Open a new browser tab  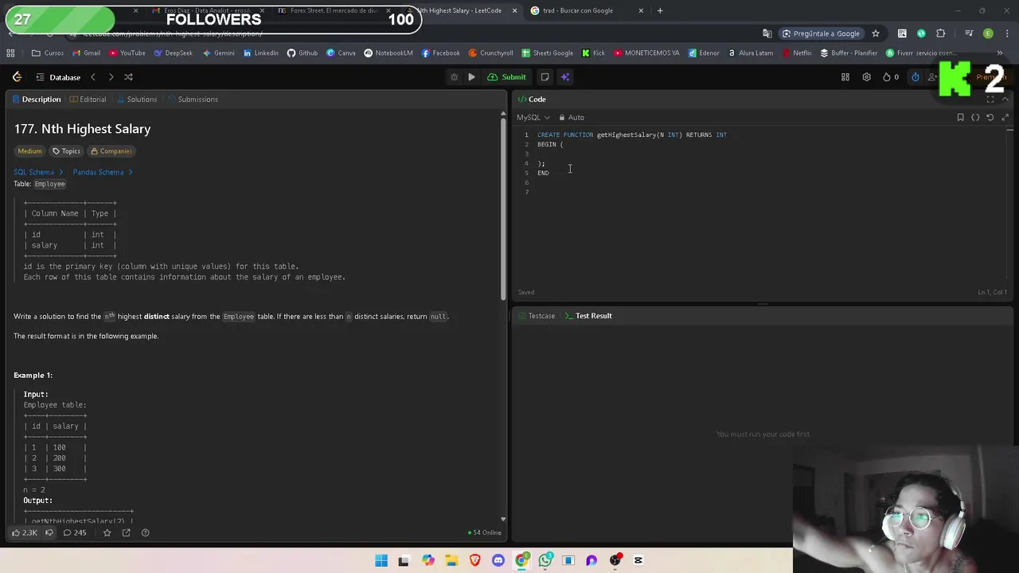[x=660, y=10]
